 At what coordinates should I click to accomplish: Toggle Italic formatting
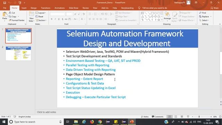pos(55,19)
